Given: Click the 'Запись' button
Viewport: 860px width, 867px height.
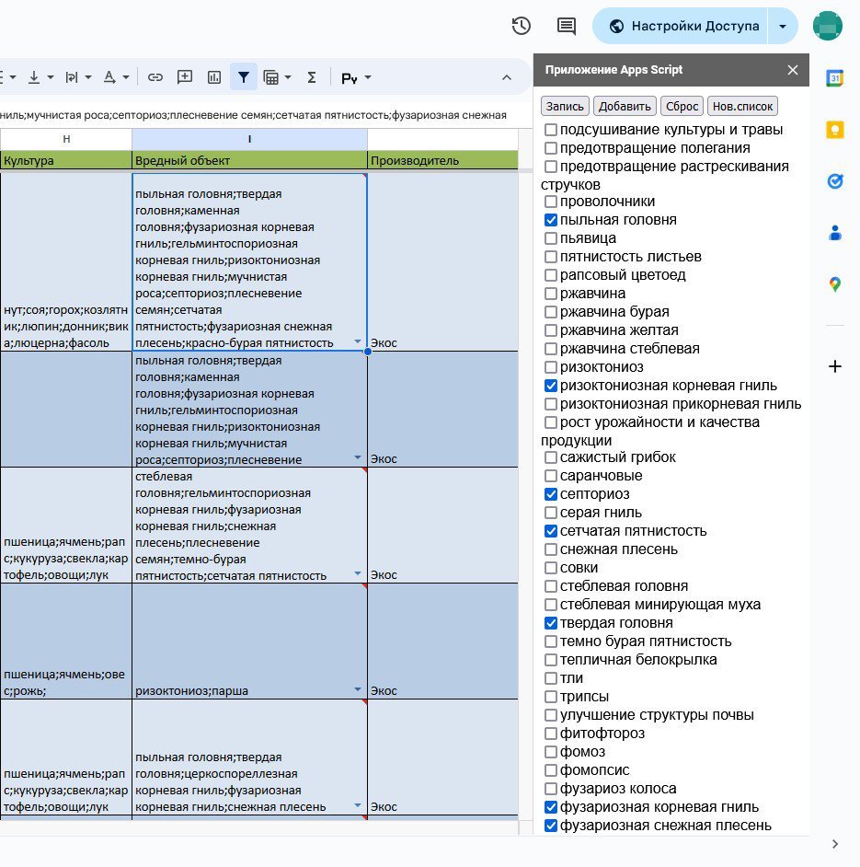Looking at the screenshot, I should click(565, 106).
